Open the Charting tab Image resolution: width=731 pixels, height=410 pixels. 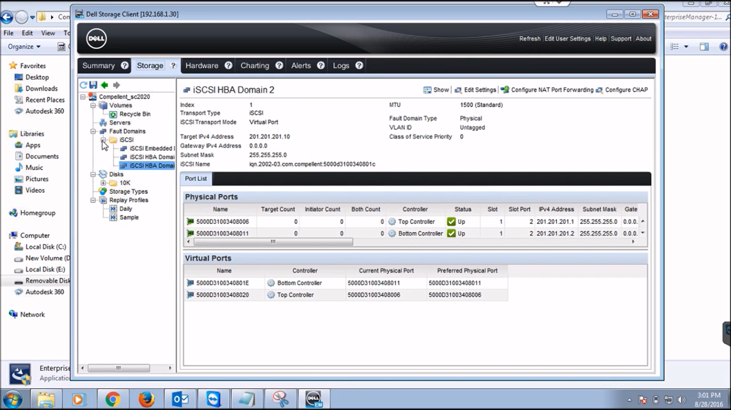click(255, 65)
